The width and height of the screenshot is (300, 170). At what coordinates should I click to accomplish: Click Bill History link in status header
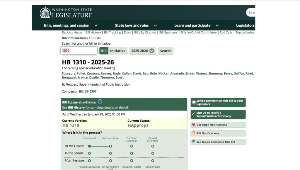(x=76, y=108)
